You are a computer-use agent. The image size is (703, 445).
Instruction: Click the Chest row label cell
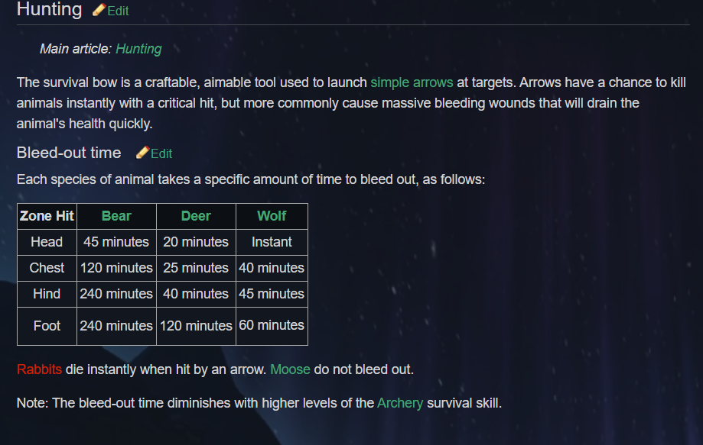(47, 268)
